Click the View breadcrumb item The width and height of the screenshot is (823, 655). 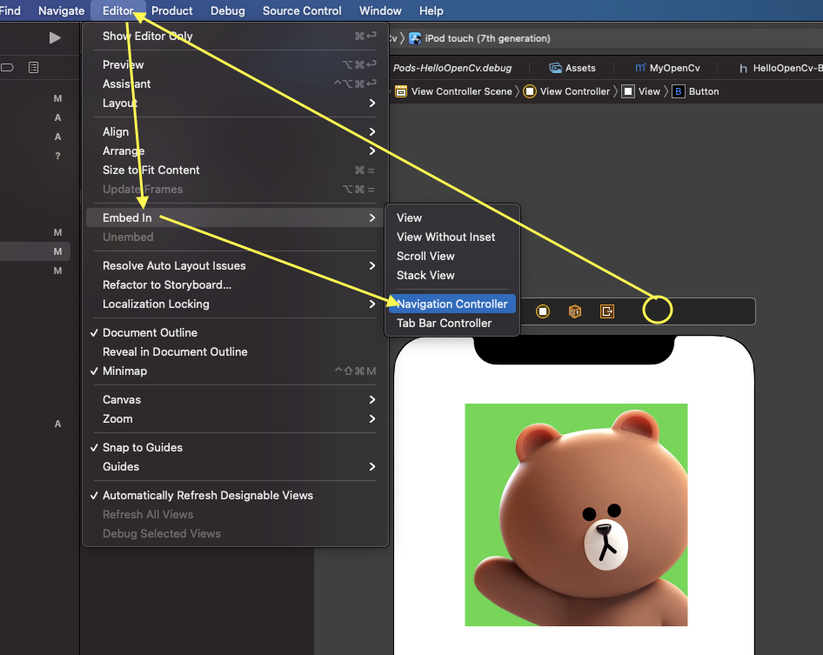pos(641,91)
